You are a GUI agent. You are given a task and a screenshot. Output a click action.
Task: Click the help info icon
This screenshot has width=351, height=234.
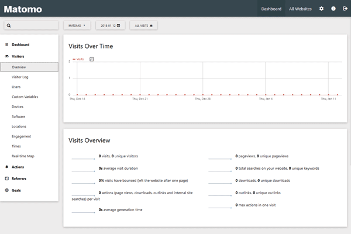[x=333, y=9]
